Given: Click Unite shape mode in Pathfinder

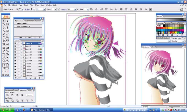Looking at the screenshot, I should pos(7,95).
